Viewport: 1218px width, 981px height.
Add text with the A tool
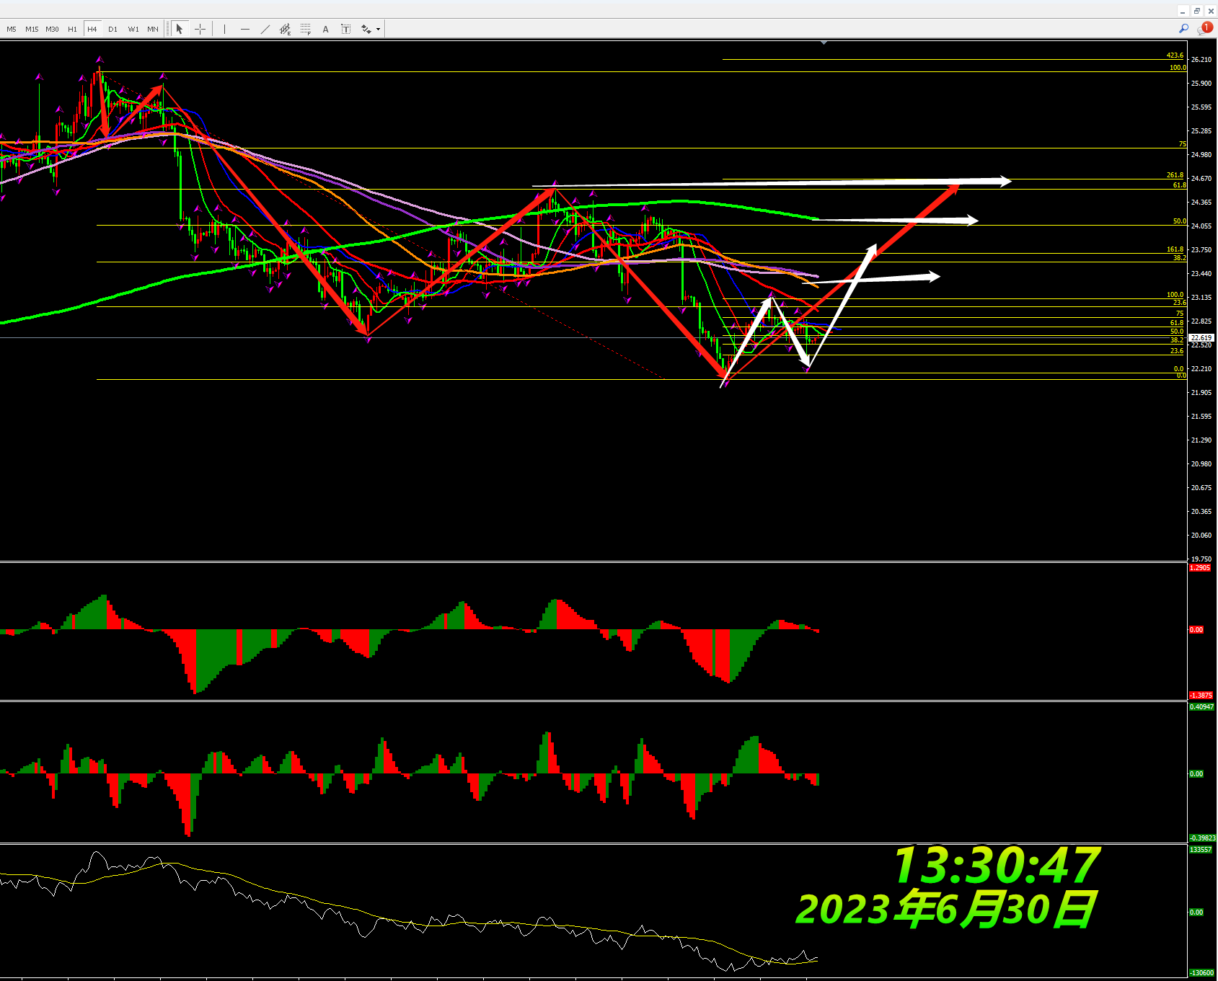pos(326,29)
